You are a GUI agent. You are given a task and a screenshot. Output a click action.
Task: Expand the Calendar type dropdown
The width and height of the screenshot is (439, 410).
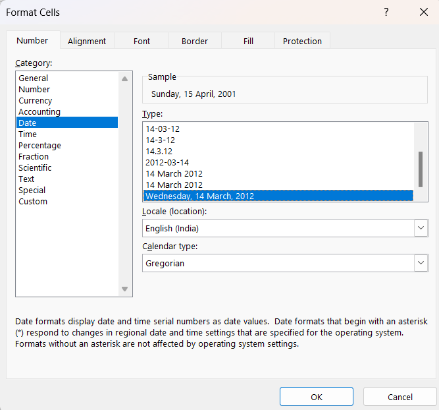tap(421, 263)
